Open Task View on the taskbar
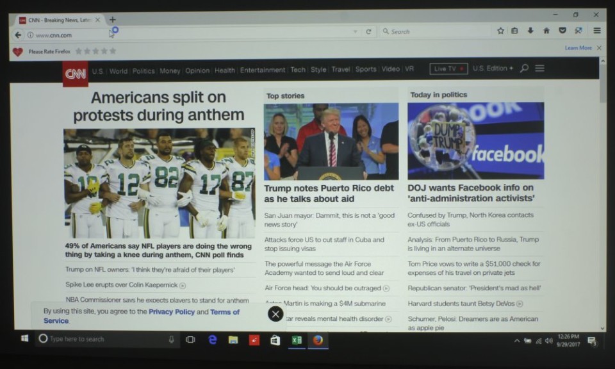This screenshot has width=615, height=369. pos(190,340)
